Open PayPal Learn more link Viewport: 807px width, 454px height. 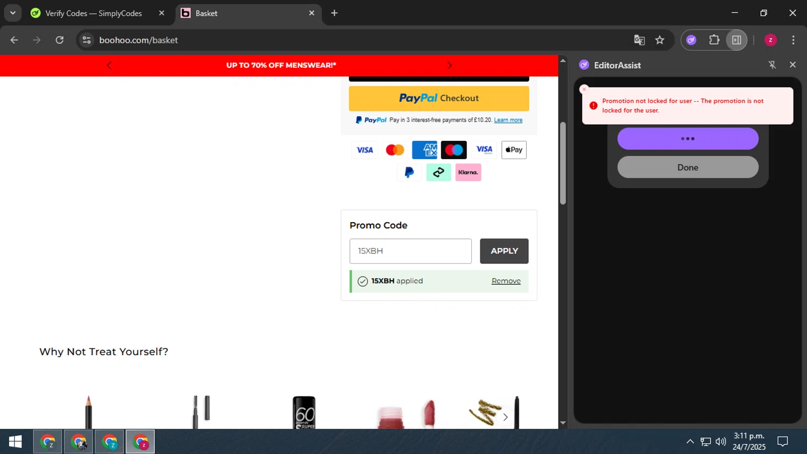(508, 120)
